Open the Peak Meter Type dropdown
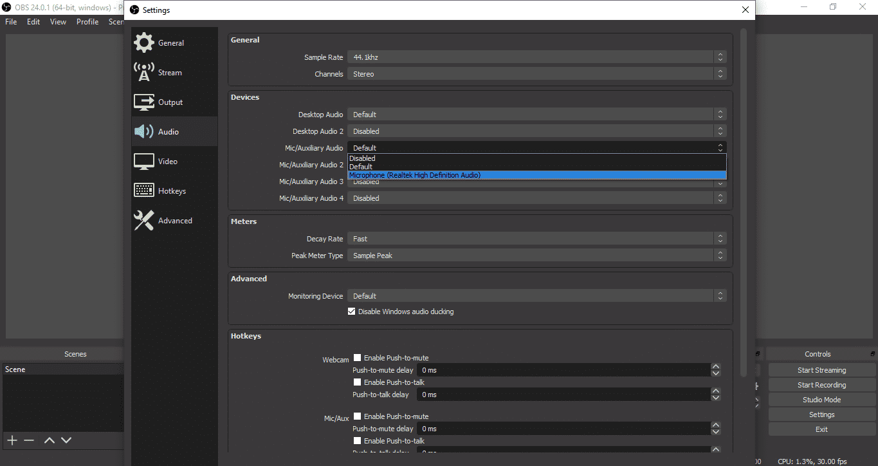 pos(537,256)
